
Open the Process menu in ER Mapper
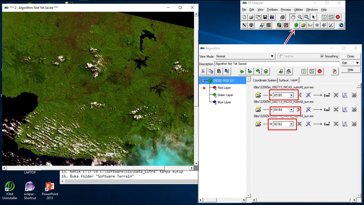(x=286, y=10)
